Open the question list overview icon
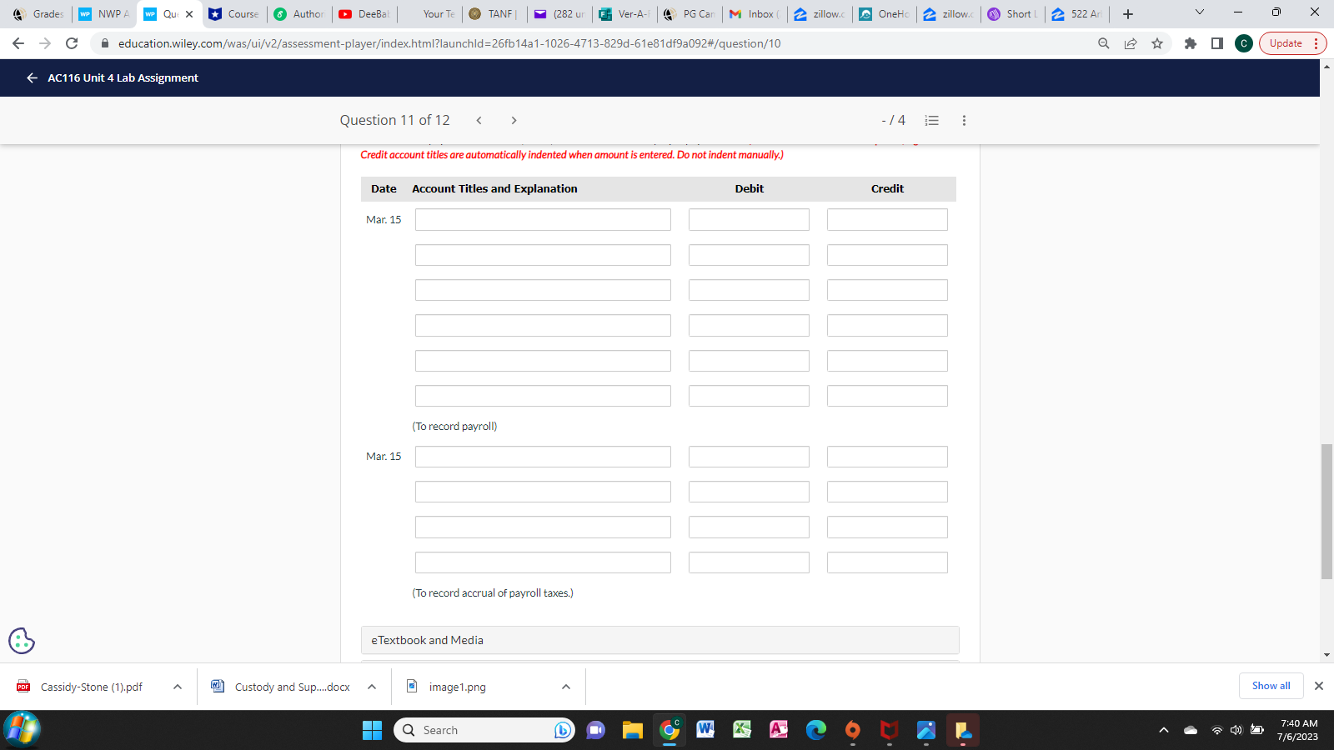 point(931,120)
